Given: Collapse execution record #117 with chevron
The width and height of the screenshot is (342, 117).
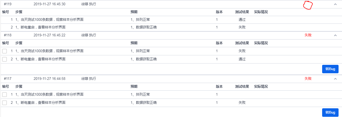Looking at the screenshot, I should coord(335,79).
